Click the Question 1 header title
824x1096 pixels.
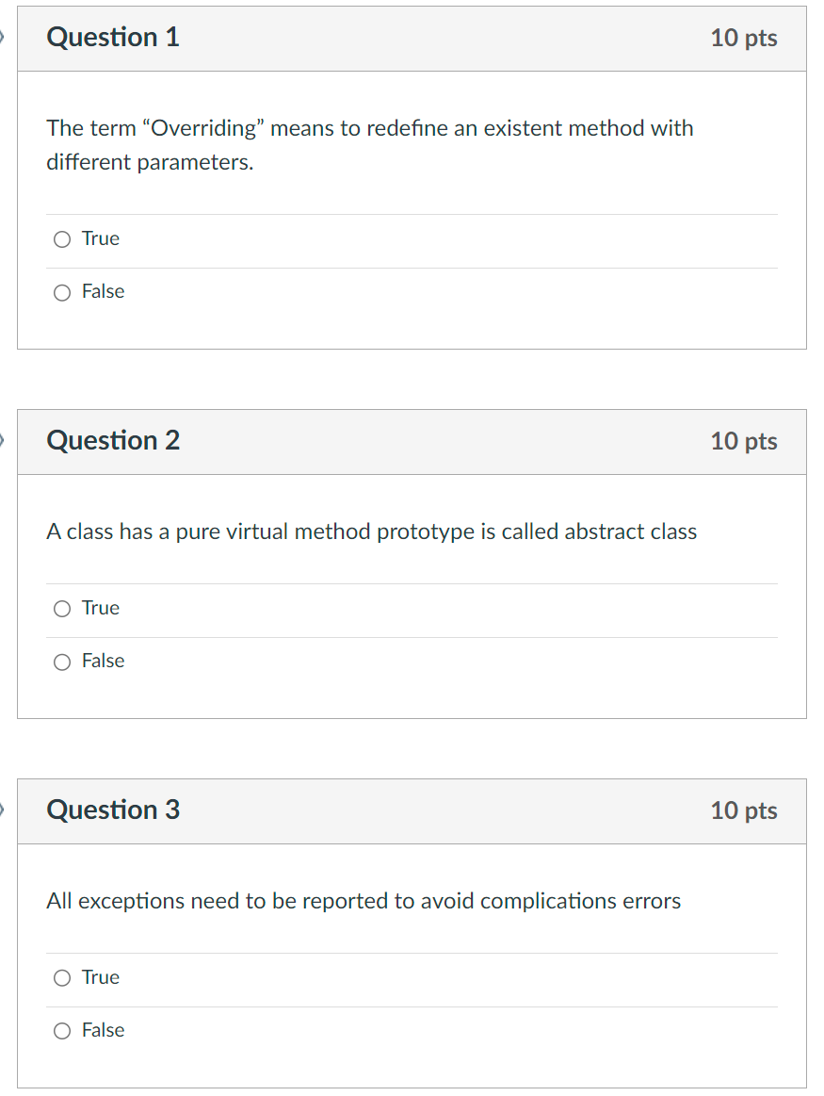point(113,38)
